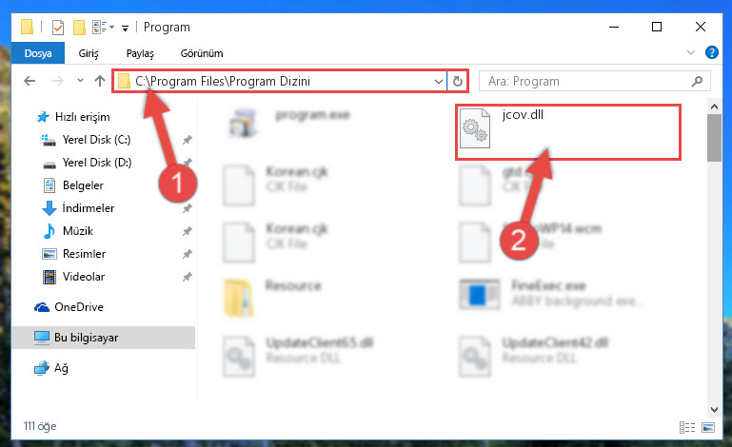Image resolution: width=732 pixels, height=447 pixels.
Task: Open the recent locations dropdown arrow
Action: pos(80,81)
